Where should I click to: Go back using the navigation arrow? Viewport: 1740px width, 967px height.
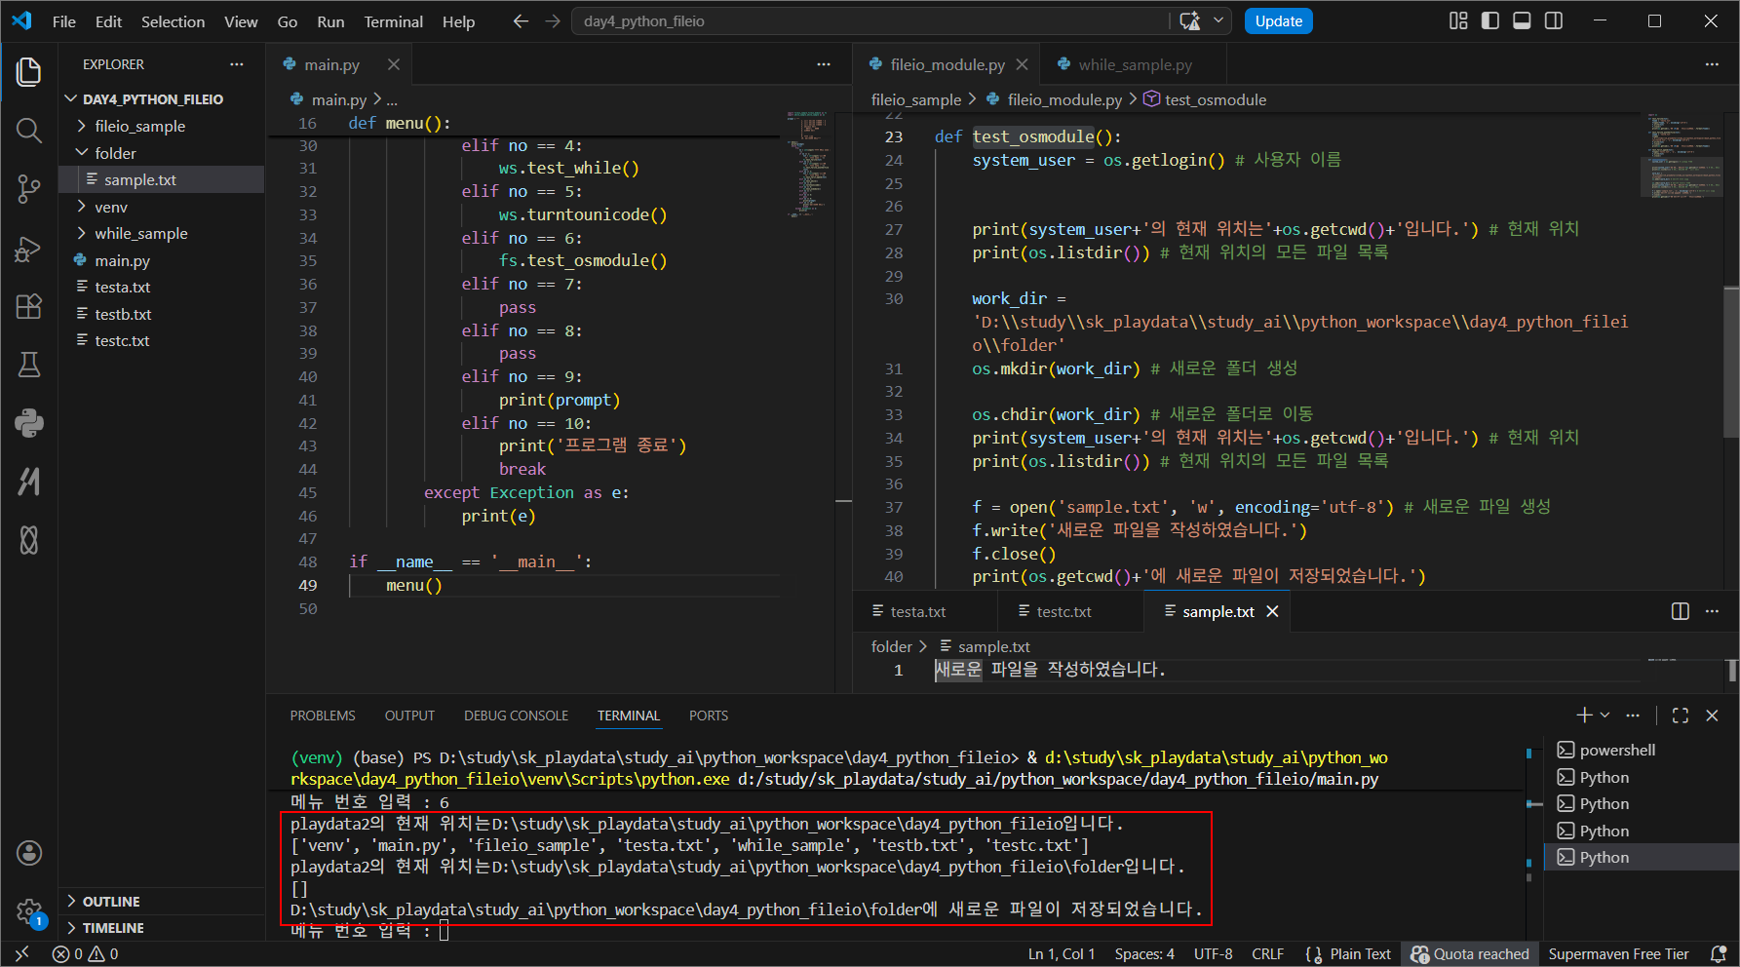point(521,21)
